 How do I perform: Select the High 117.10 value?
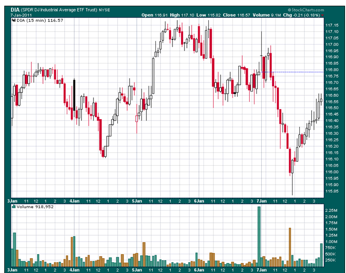pyautogui.click(x=182, y=15)
